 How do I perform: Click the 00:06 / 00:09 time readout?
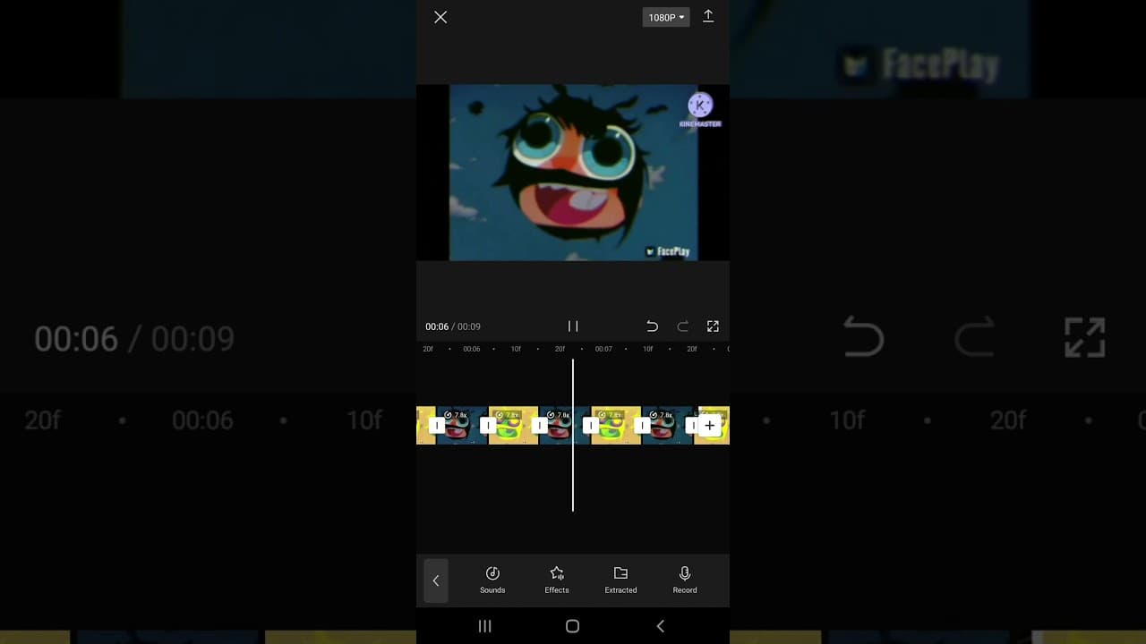tap(453, 326)
